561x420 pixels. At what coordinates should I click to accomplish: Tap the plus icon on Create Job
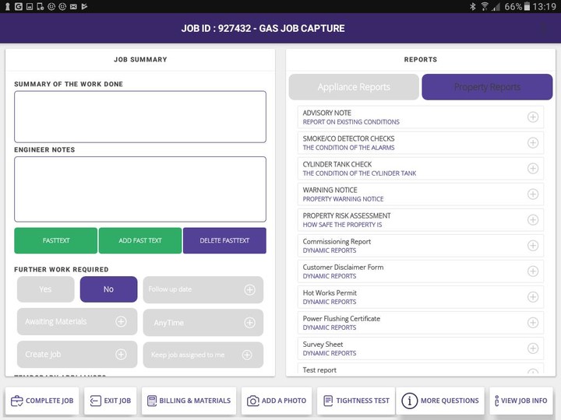[121, 355]
